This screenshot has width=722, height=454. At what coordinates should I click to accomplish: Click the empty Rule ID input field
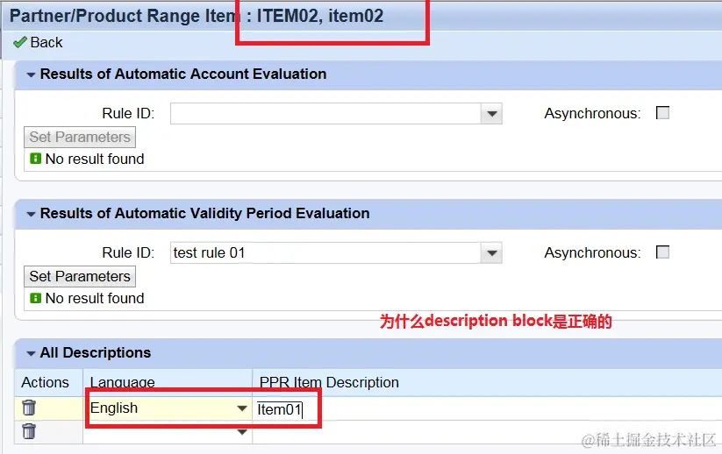(x=325, y=114)
